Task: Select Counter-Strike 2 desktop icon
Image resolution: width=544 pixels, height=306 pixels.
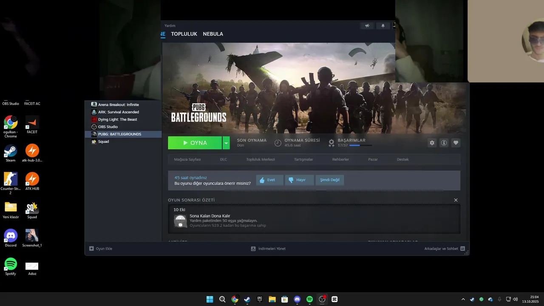Action: [x=11, y=183]
